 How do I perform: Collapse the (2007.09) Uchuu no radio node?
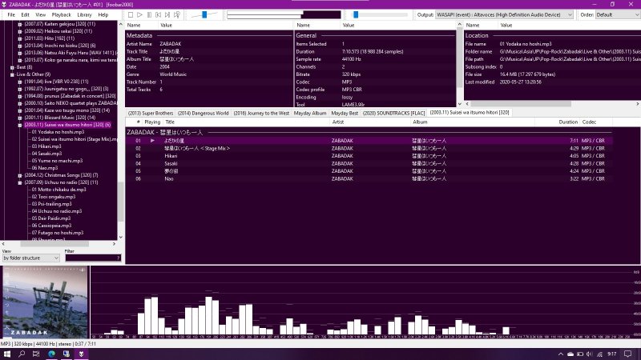click(x=19, y=182)
